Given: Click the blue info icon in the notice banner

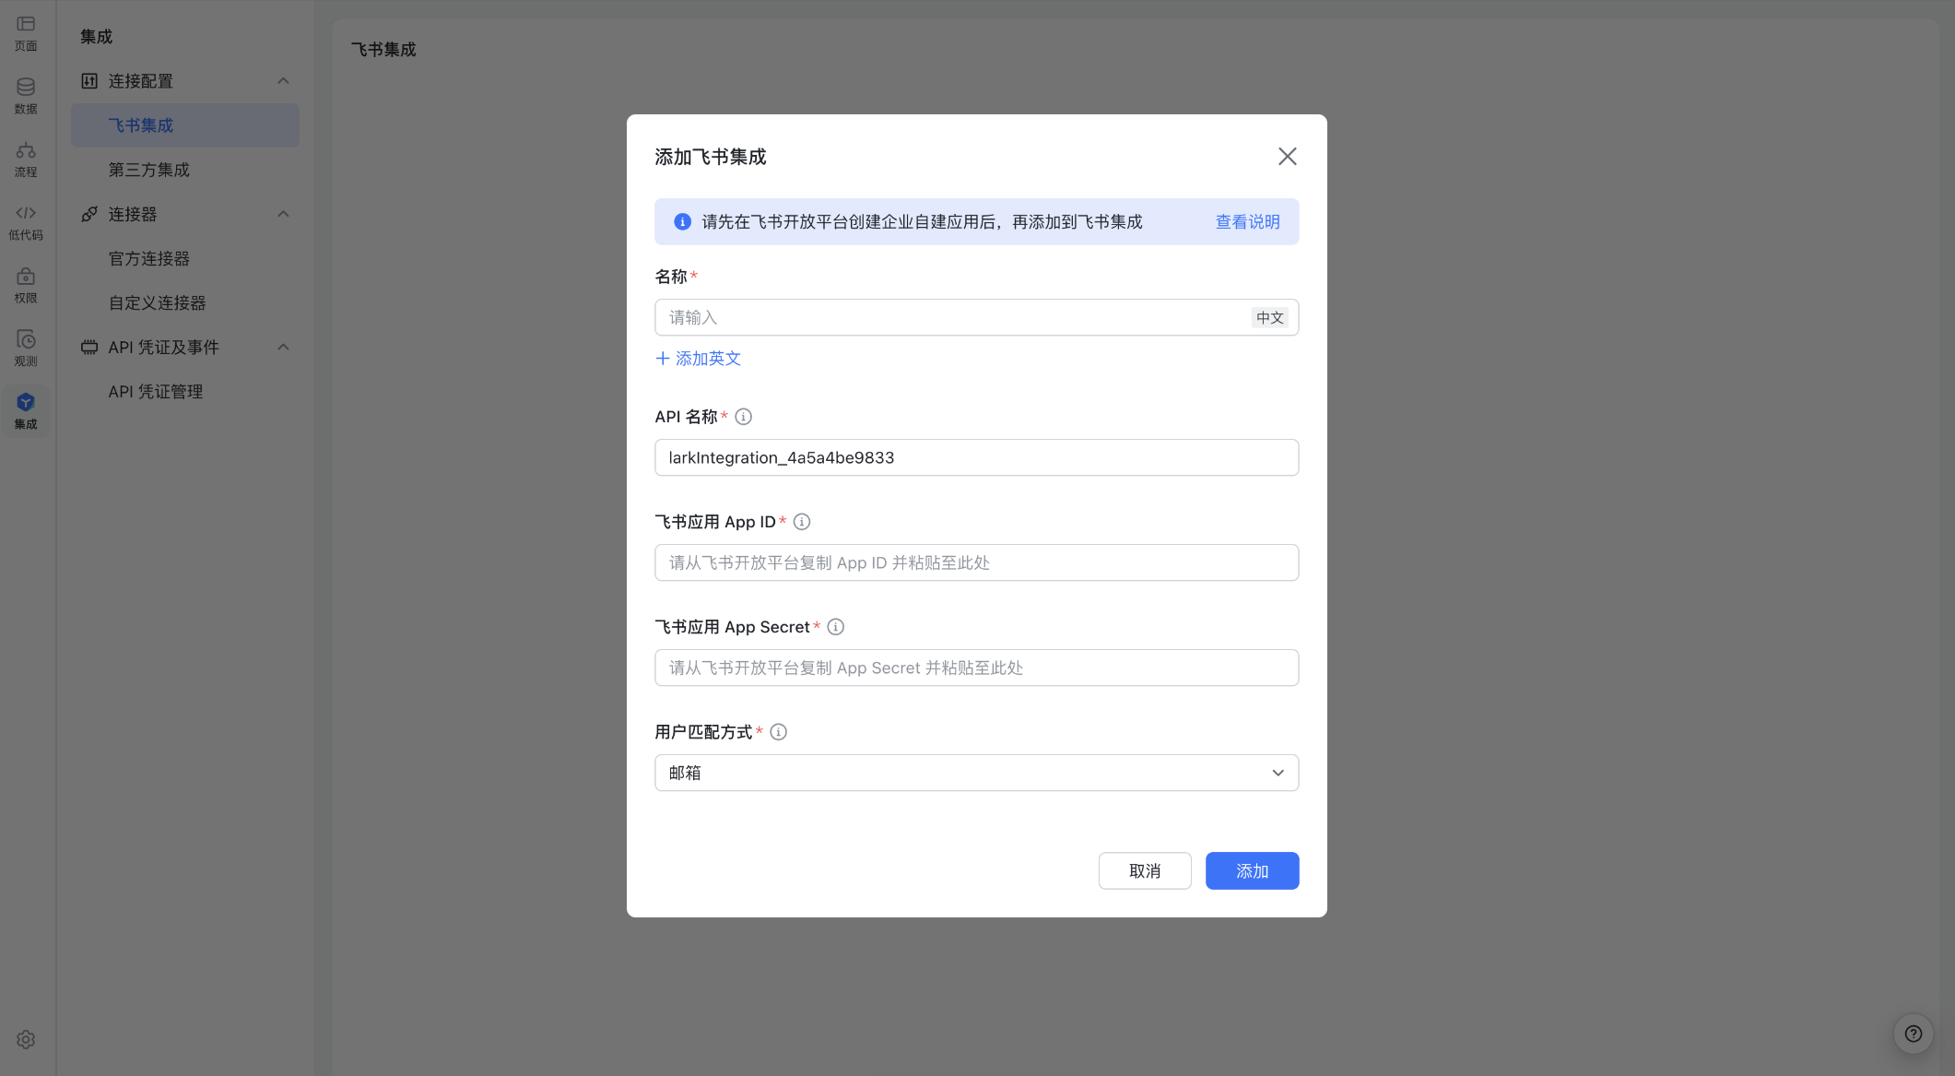Looking at the screenshot, I should click(x=682, y=221).
